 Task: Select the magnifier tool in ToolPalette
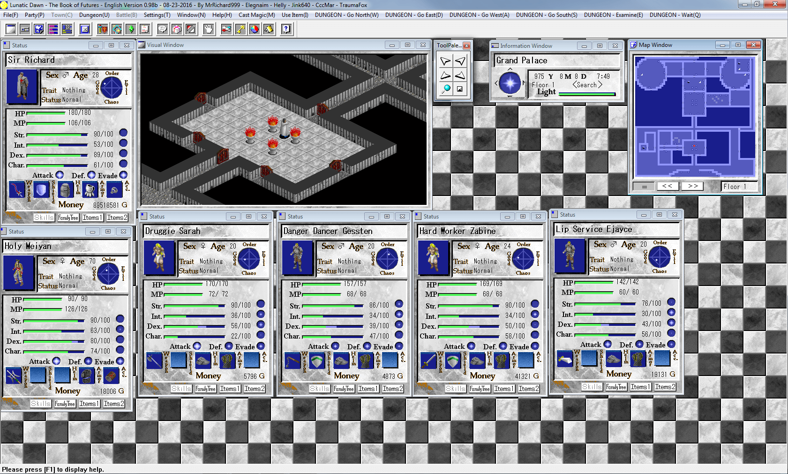click(446, 89)
